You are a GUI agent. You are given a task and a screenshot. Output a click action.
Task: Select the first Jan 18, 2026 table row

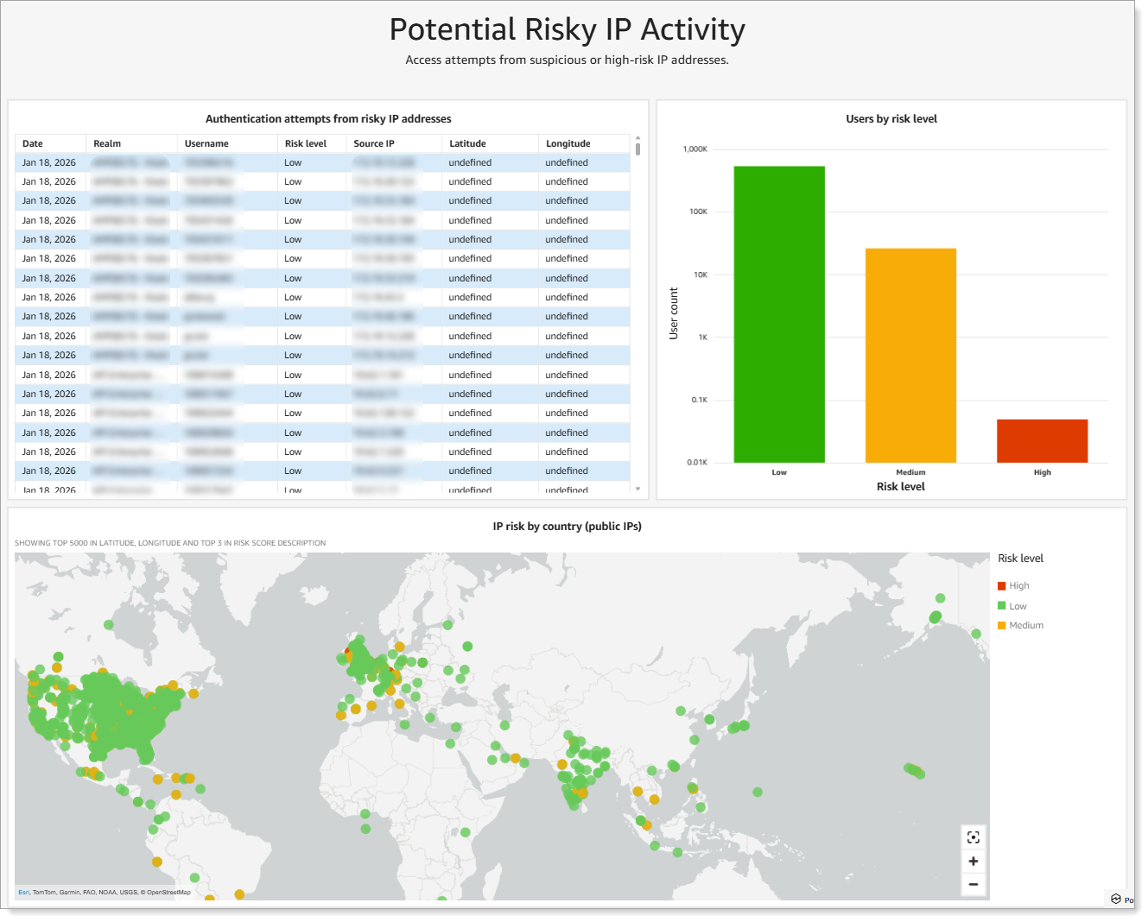point(259,162)
